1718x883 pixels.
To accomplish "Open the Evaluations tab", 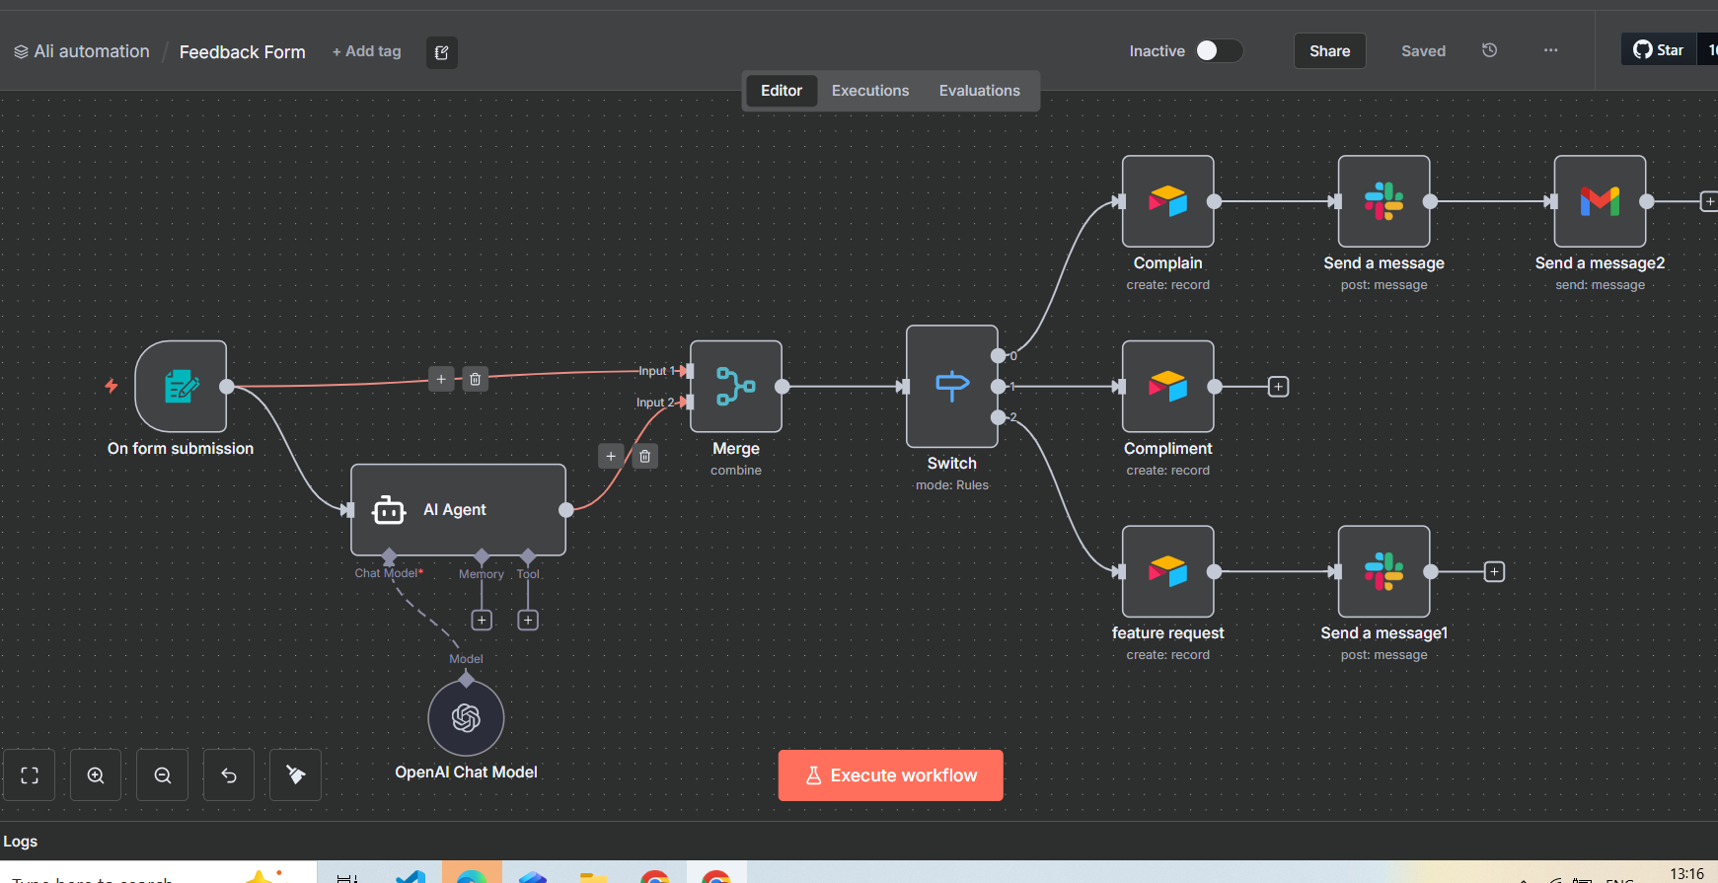I will pyautogui.click(x=979, y=91).
